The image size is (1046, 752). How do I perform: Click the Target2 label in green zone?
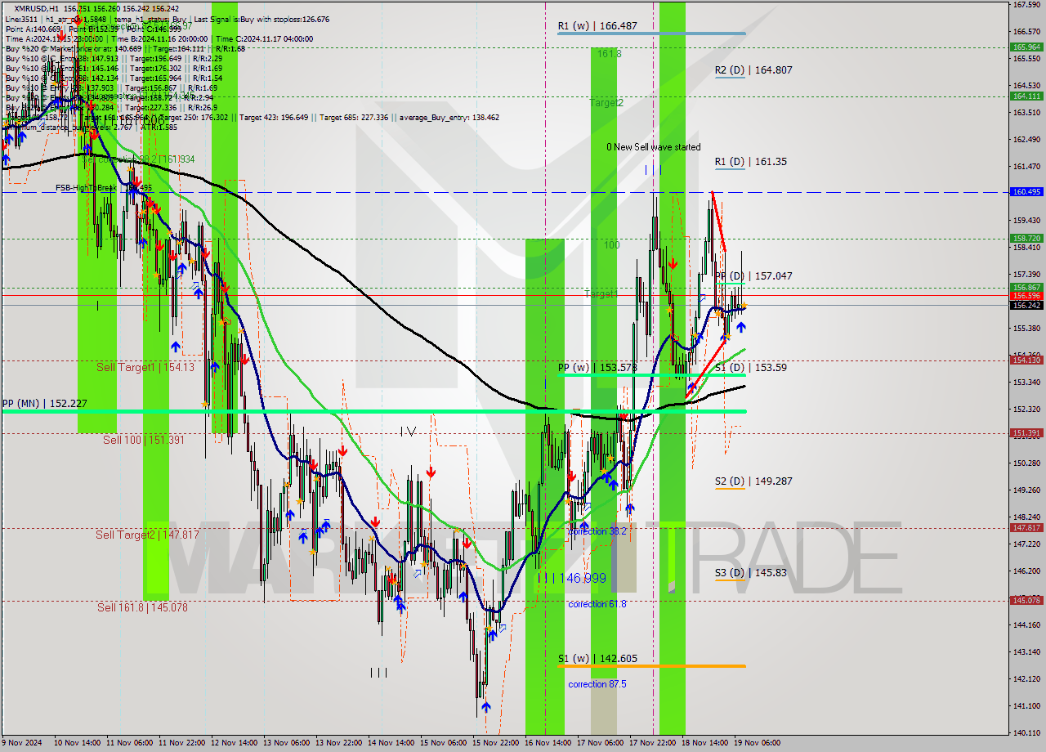click(607, 103)
